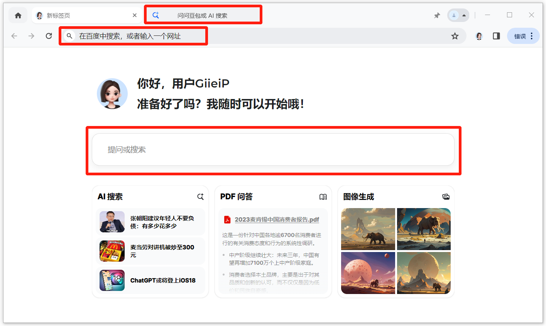Click the magnifier icon in address bar
This screenshot has width=546, height=326.
coord(69,36)
